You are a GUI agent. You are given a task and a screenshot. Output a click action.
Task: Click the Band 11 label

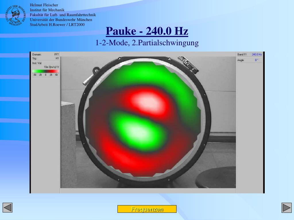(x=242, y=54)
